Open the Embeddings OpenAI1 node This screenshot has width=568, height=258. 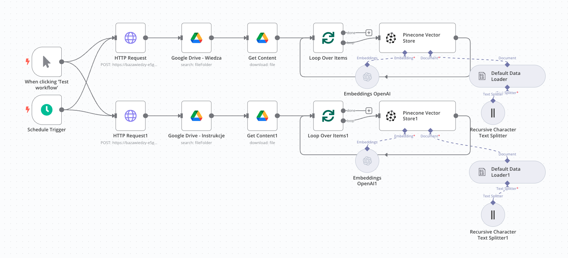point(367,161)
